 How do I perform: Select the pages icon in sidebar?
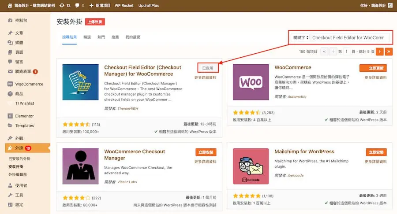[10, 52]
